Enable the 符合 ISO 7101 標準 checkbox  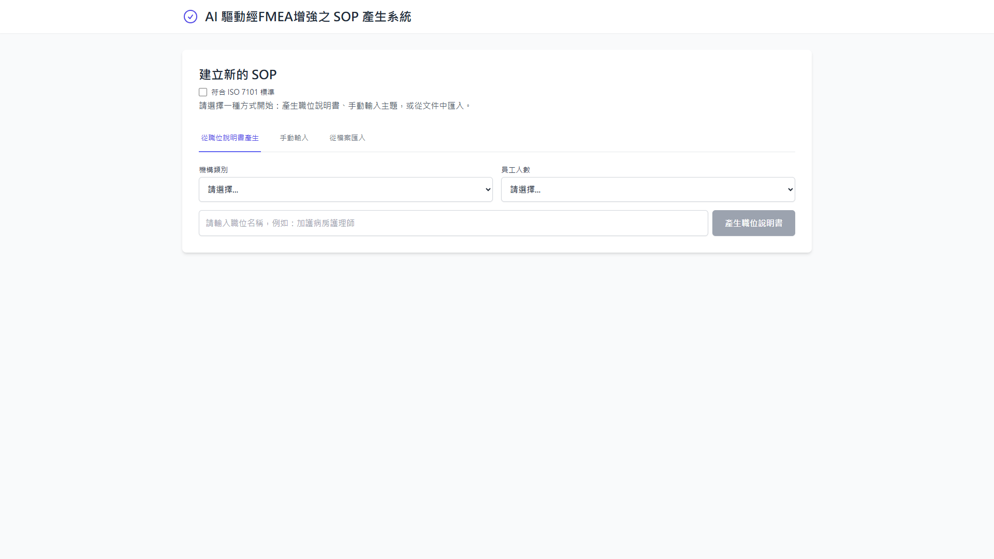203,92
